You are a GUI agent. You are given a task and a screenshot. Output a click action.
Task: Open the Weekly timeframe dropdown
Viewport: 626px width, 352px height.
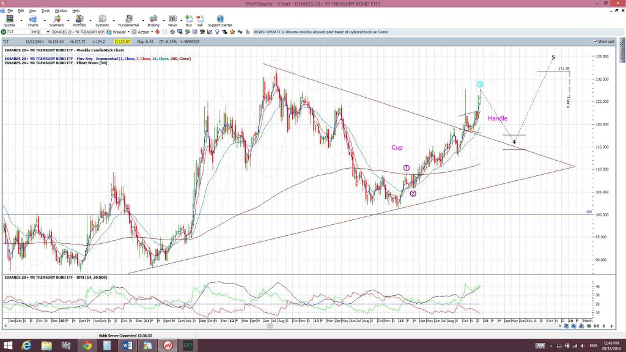tap(128, 32)
